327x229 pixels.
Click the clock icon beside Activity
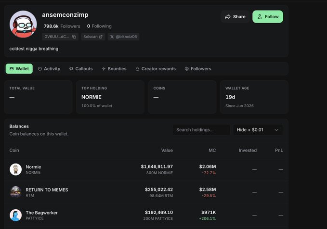(x=40, y=69)
